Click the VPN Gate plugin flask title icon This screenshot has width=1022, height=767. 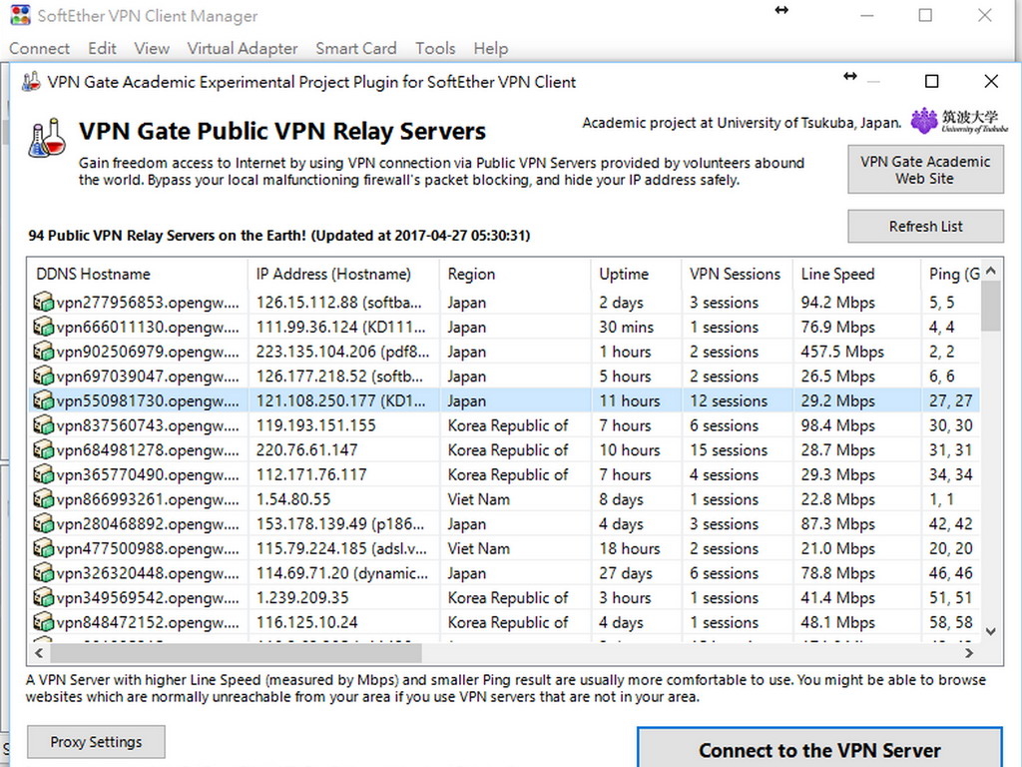pos(31,82)
